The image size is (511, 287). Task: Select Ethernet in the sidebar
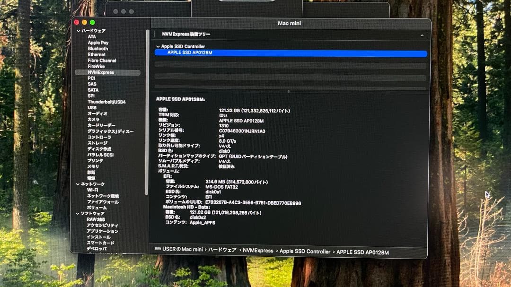pos(97,54)
